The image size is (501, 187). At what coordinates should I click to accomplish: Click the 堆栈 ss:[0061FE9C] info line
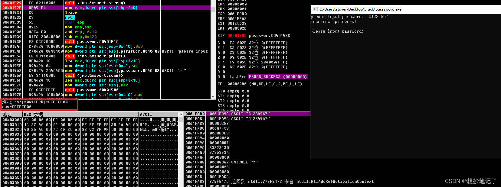35,102
